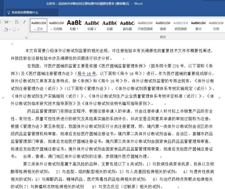
Task: Apply the blue 明显强调 style
Action: [180, 25]
